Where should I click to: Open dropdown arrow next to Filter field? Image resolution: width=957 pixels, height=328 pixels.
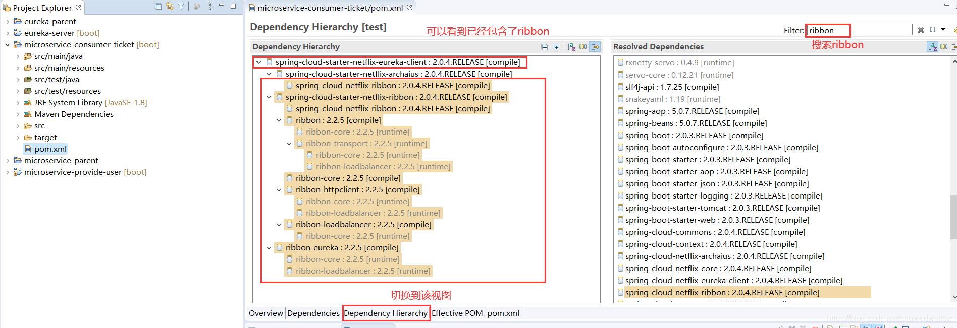[943, 30]
